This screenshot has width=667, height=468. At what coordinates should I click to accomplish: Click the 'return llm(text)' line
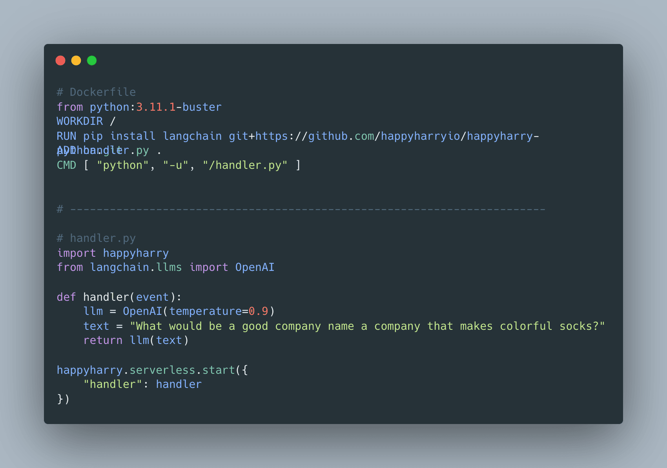coord(136,340)
